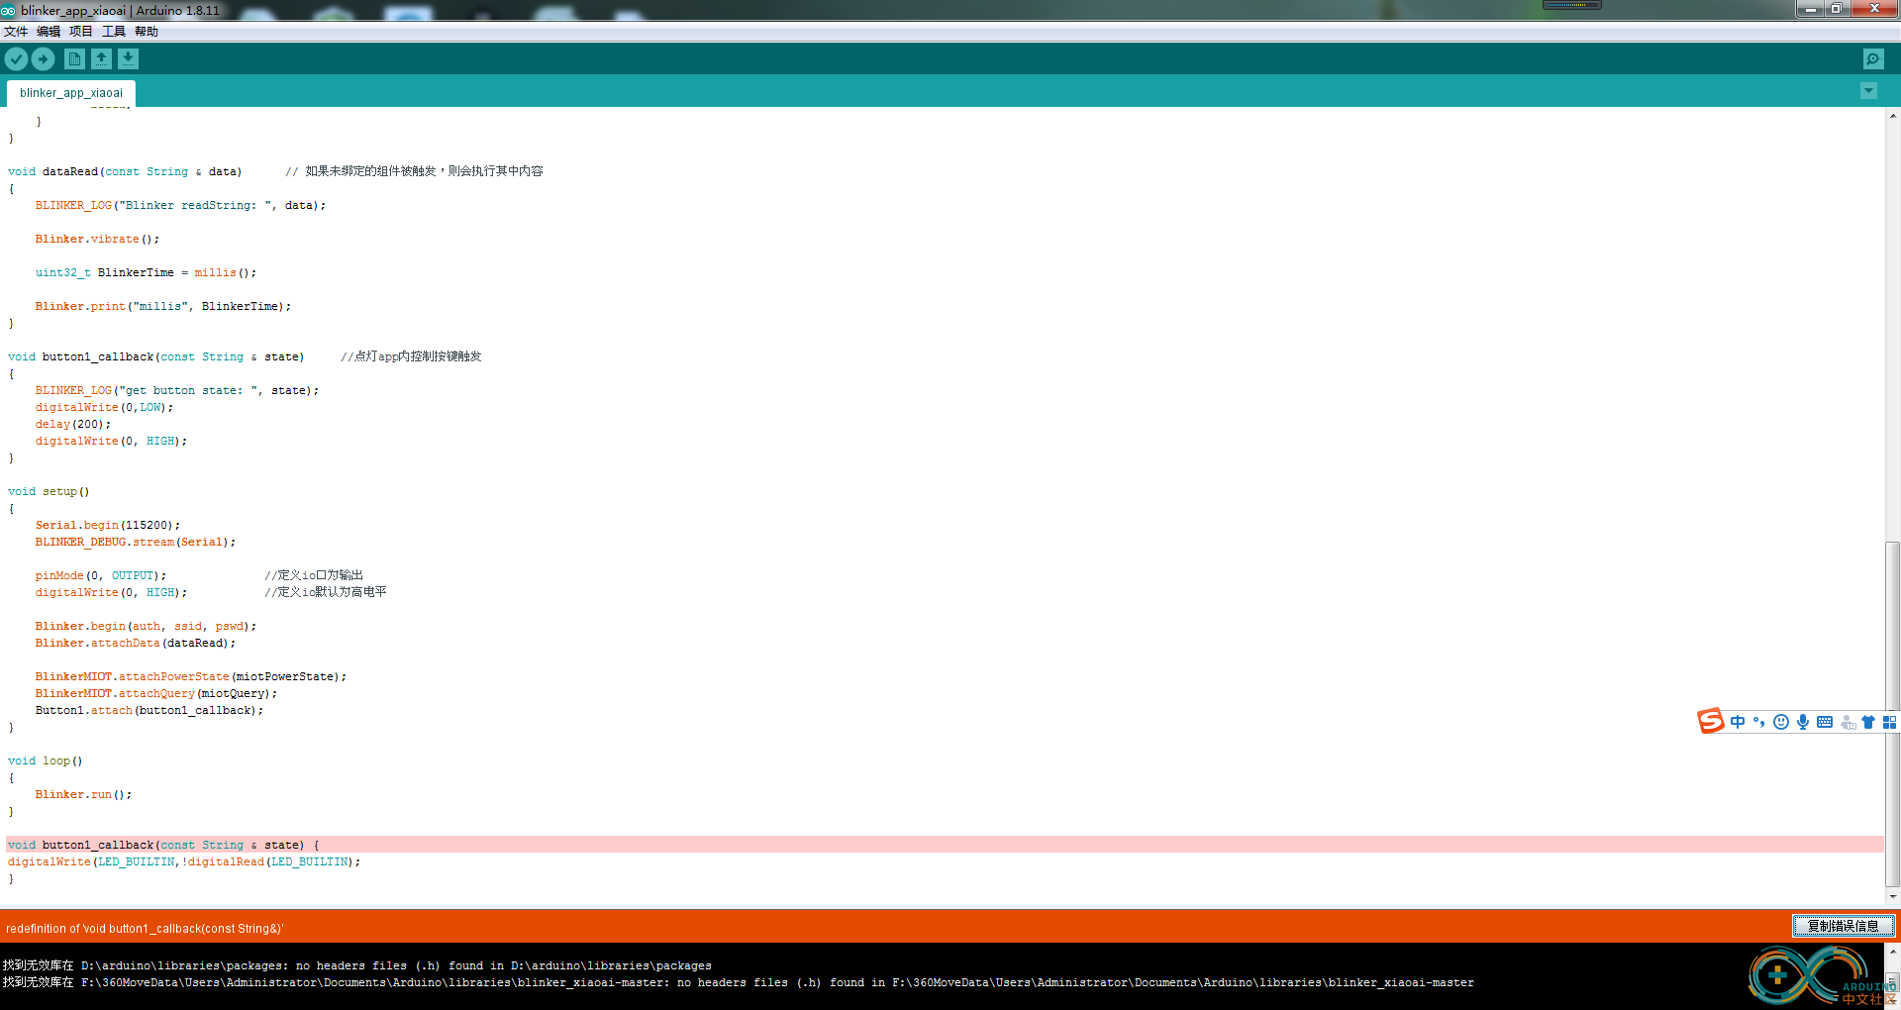Select the blinker_app_xiaoai tab
The height and width of the screenshot is (1010, 1901).
pos(71,93)
